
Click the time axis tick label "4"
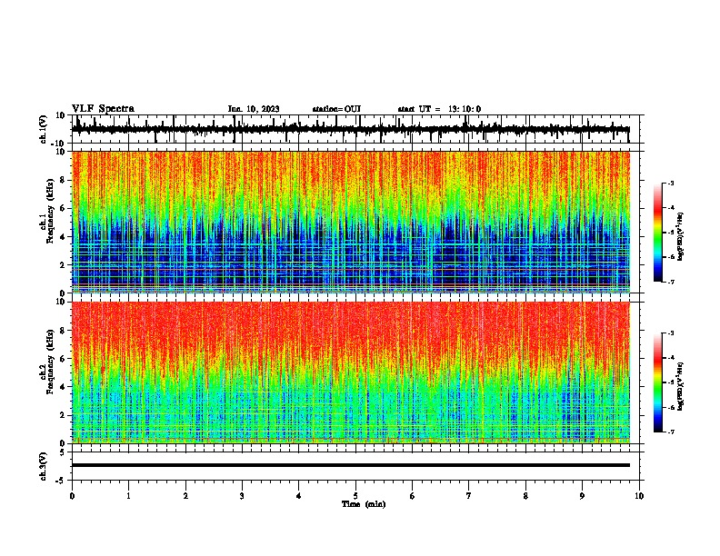tap(299, 496)
